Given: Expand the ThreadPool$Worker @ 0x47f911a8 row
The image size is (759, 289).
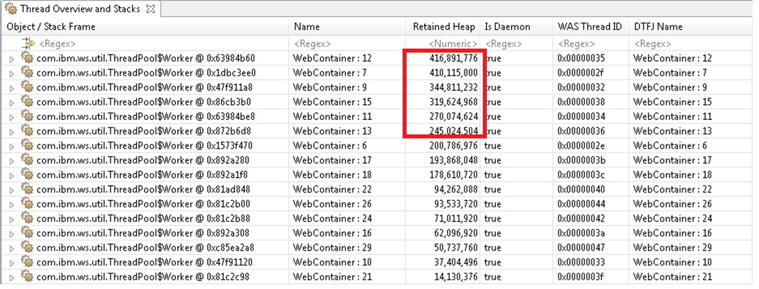Looking at the screenshot, I should [11, 87].
